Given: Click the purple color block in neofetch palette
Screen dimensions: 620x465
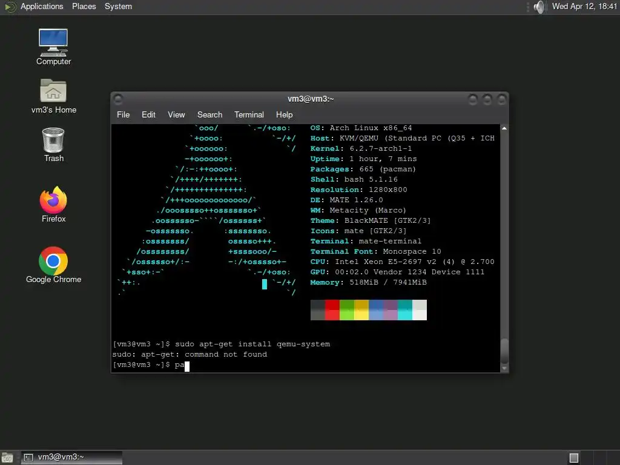Looking at the screenshot, I should (391, 310).
